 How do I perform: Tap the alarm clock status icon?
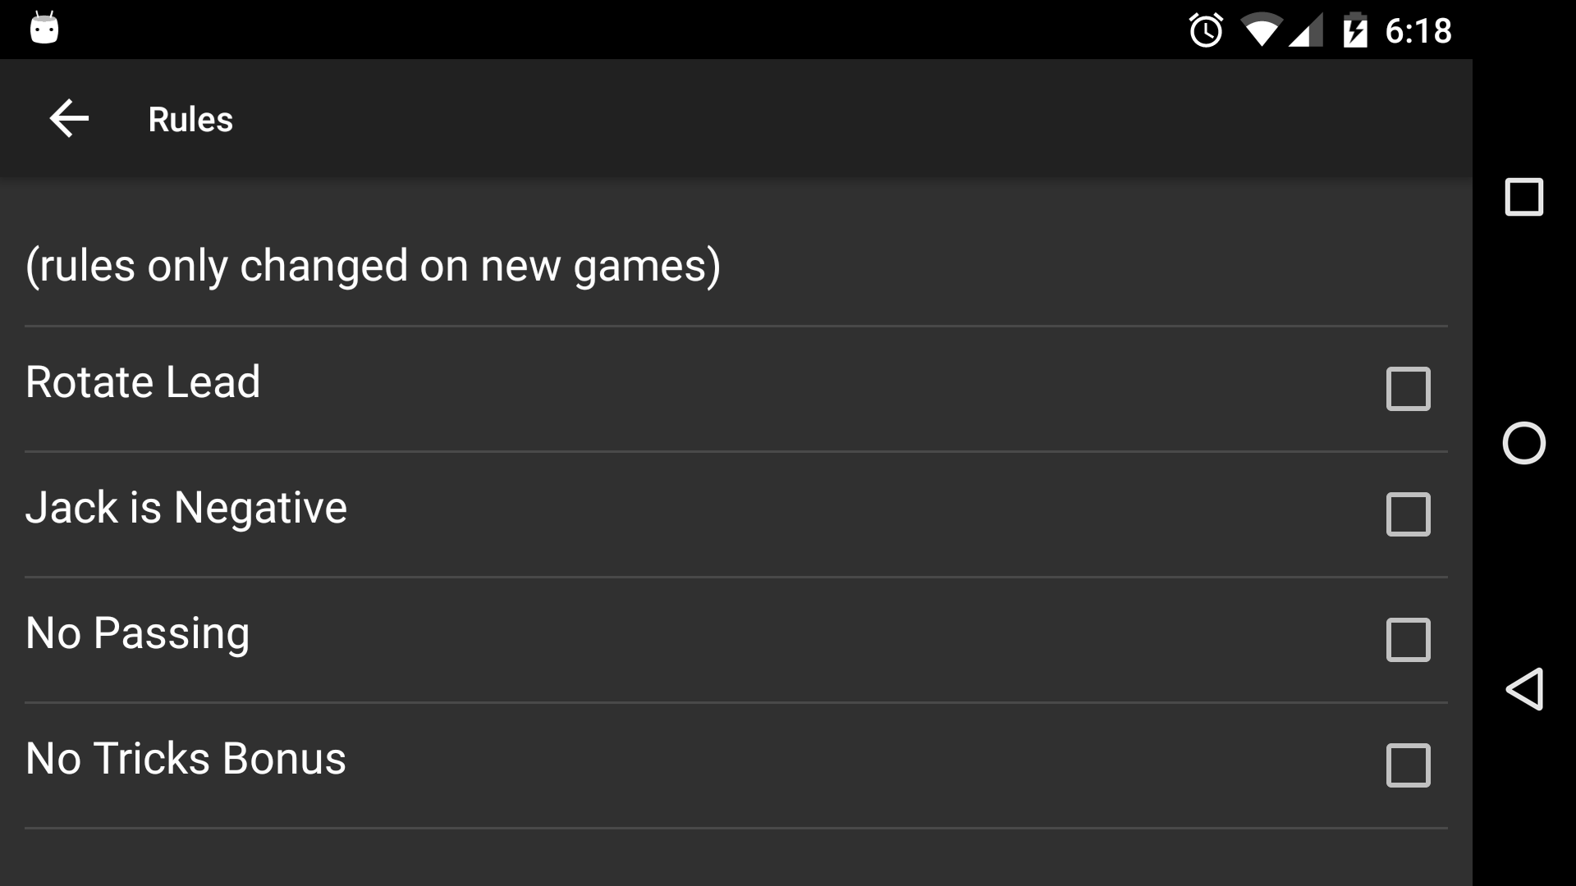(x=1206, y=31)
